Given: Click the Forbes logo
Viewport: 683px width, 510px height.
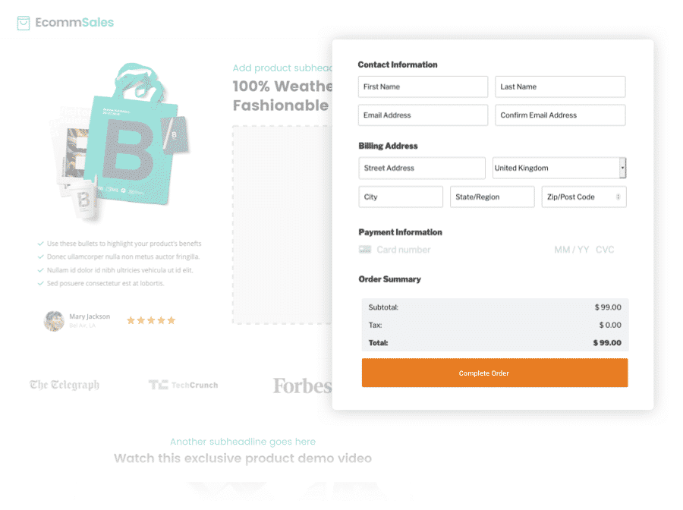Looking at the screenshot, I should [302, 386].
